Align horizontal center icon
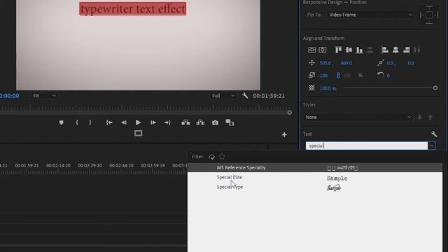448x252 pixels. 395,50
